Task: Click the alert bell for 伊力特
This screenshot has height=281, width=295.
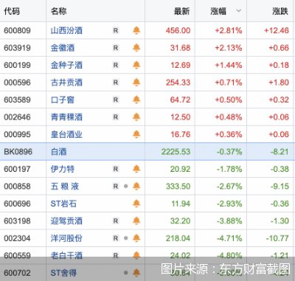Action: (136, 169)
